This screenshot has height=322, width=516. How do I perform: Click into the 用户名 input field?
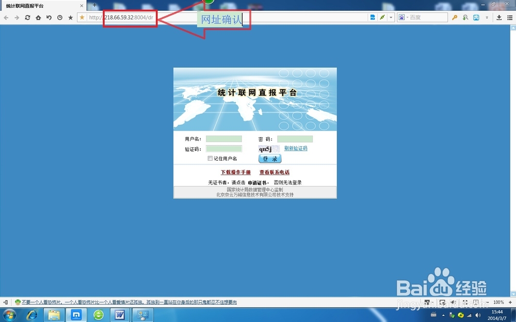pos(224,139)
